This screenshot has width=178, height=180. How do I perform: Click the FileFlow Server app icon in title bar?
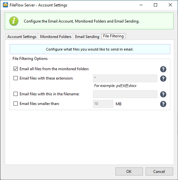pyautogui.click(x=5, y=5)
